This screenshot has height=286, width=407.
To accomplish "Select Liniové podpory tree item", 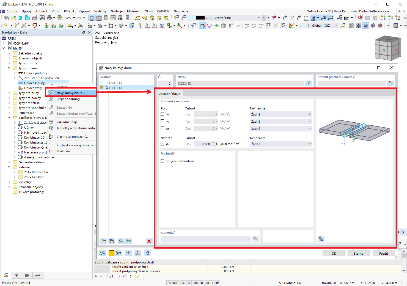I will point(35,73).
